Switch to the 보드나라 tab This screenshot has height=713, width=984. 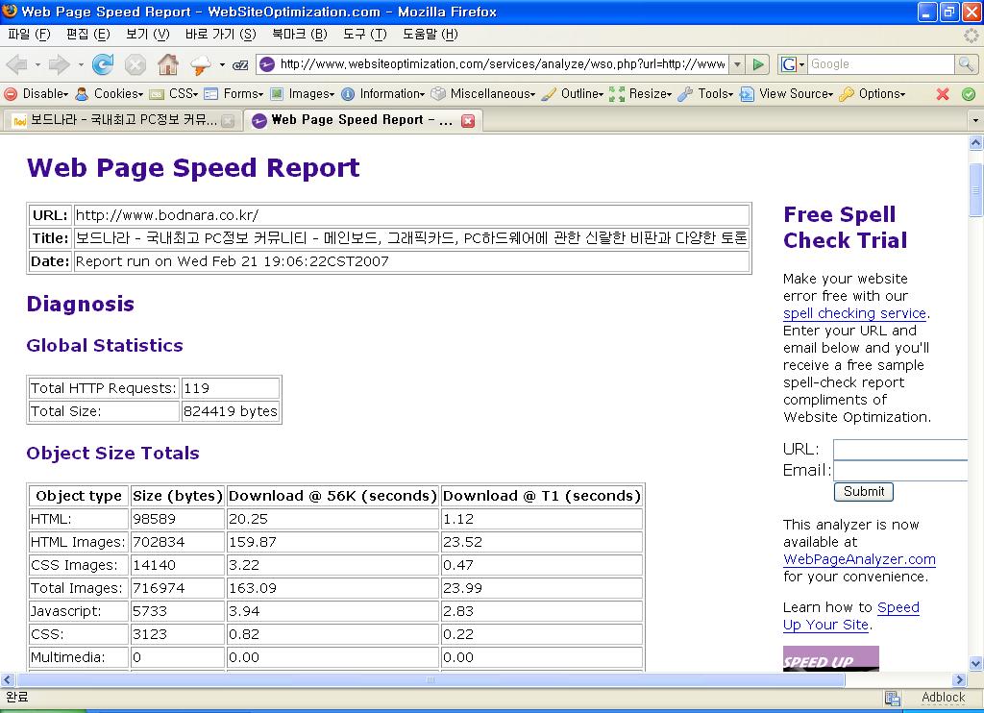tap(123, 120)
